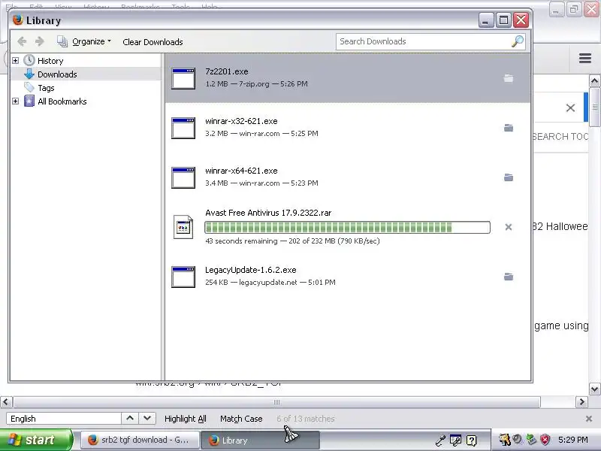The width and height of the screenshot is (601, 451).
Task: Click the winrar-x32-621.exe file icon
Action: click(183, 128)
